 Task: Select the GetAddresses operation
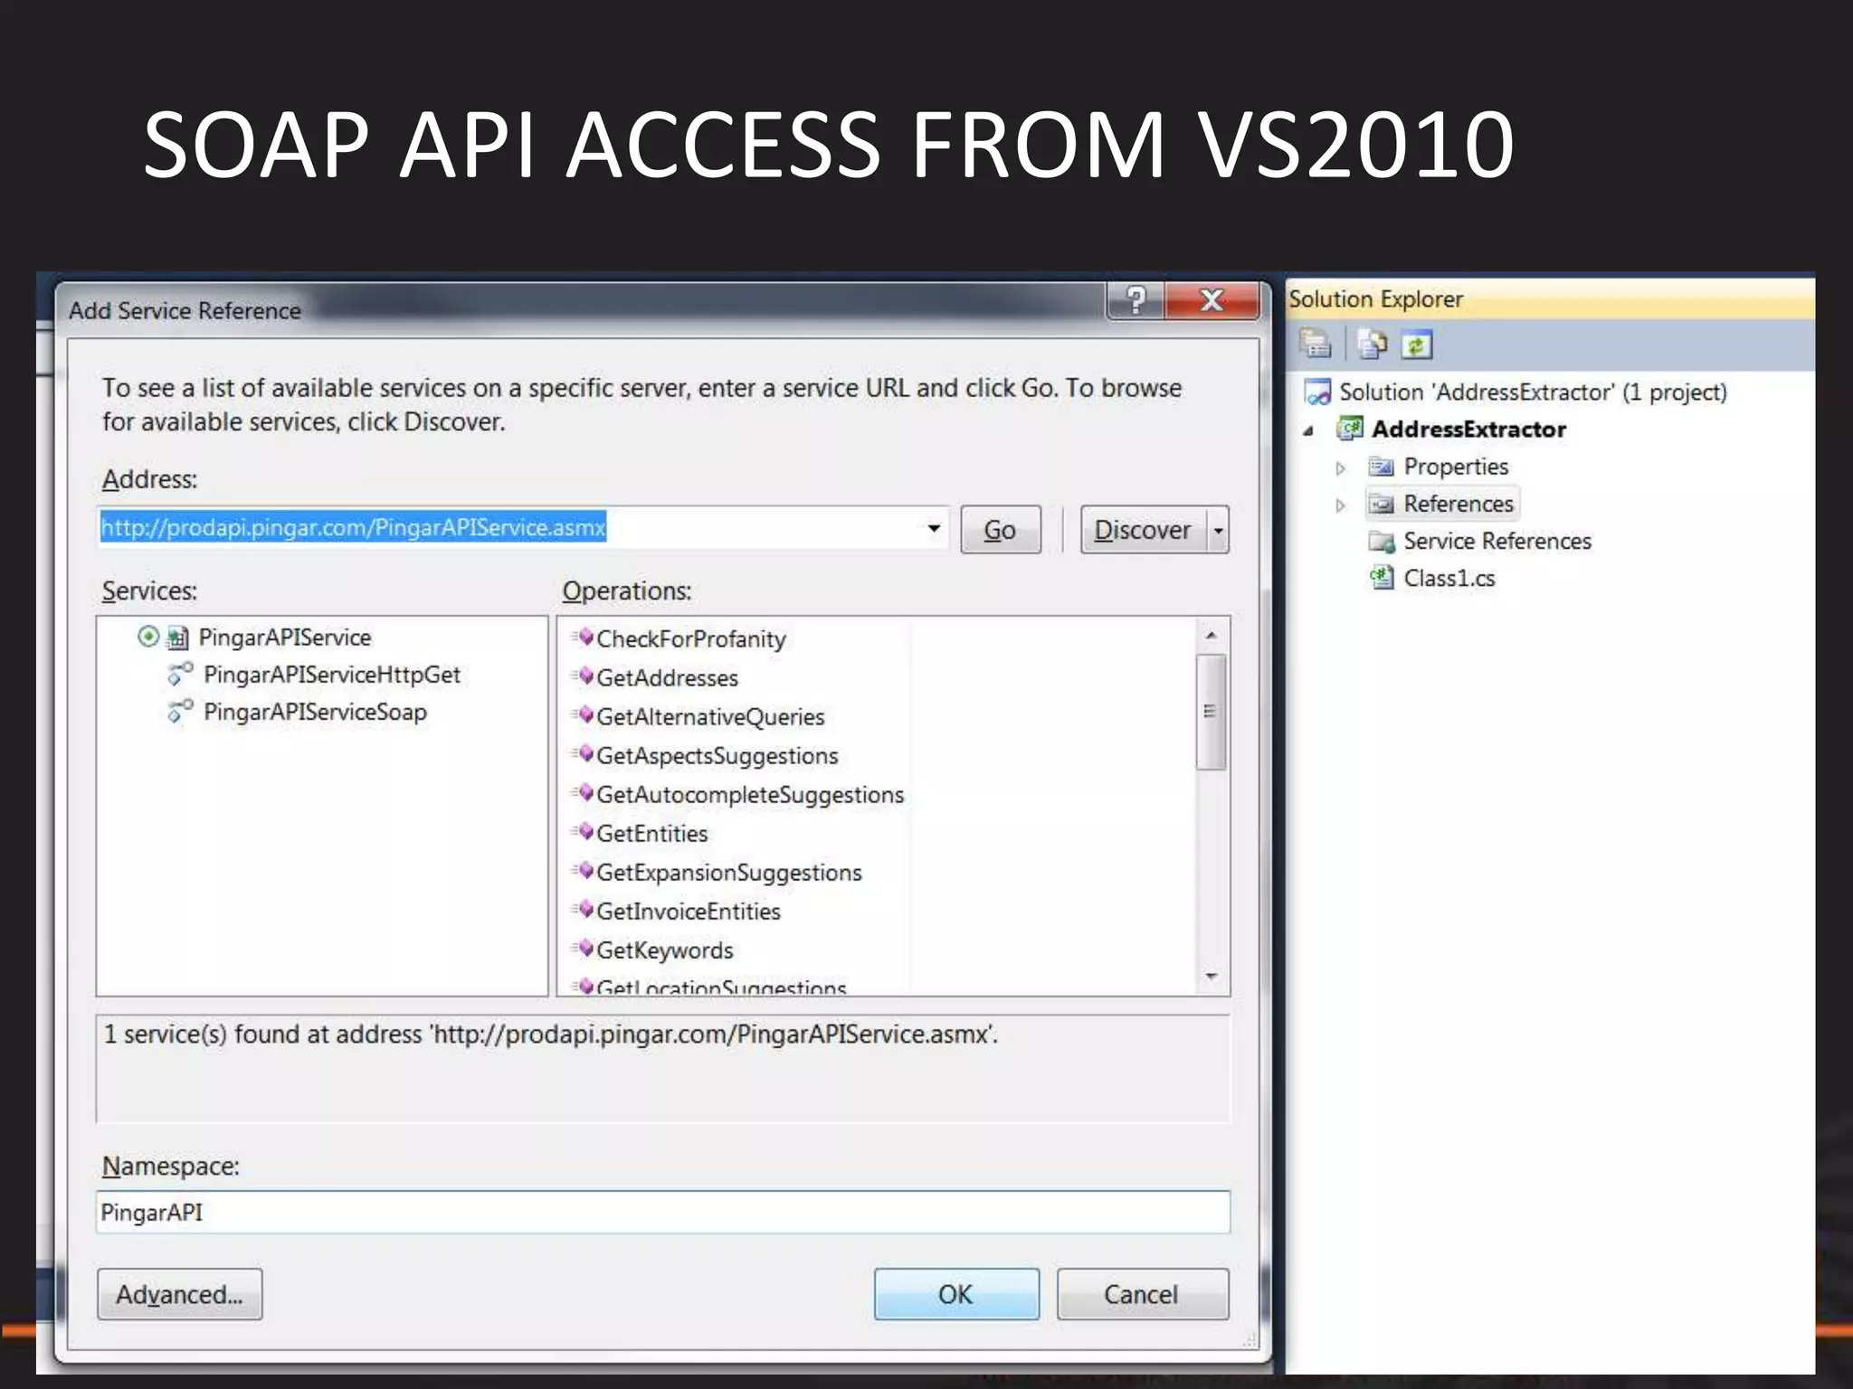(667, 678)
